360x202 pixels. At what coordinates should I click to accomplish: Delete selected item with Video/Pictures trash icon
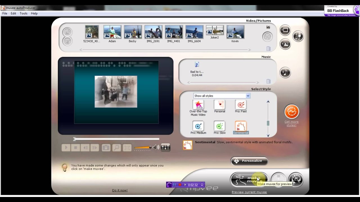tap(268, 49)
